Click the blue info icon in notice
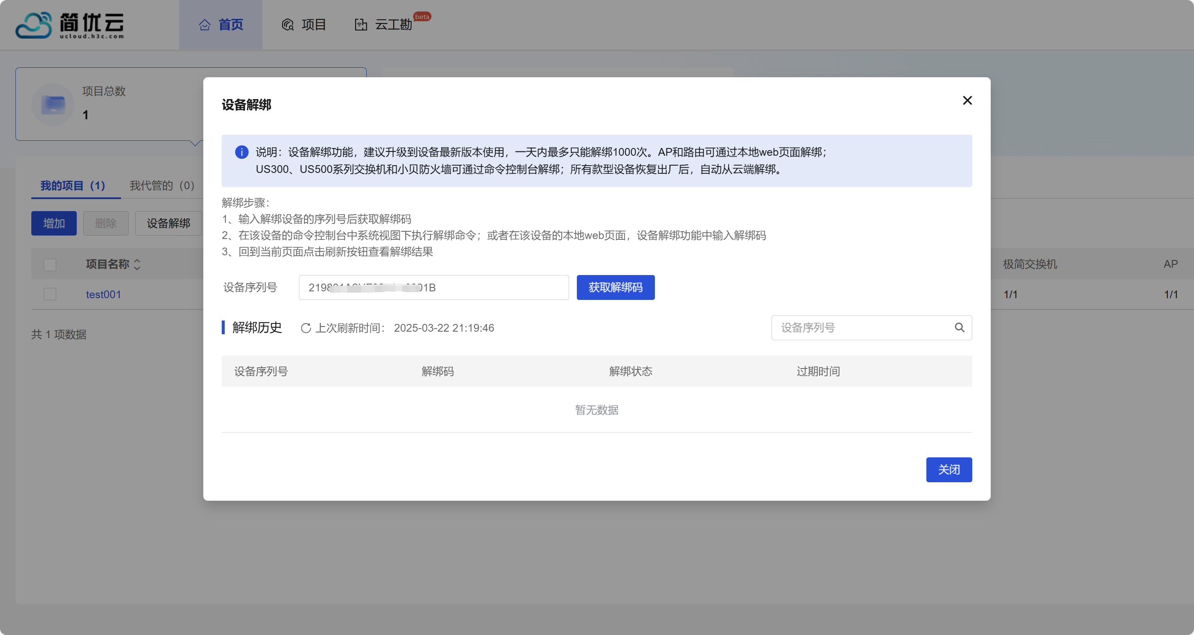Screen dimensions: 1194x635 coord(241,152)
